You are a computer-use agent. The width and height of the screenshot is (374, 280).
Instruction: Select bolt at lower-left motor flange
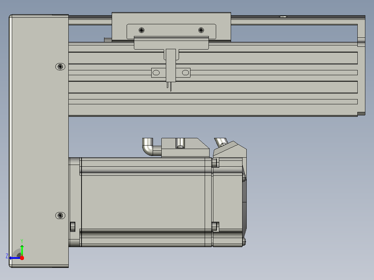pyautogui.click(x=73, y=227)
